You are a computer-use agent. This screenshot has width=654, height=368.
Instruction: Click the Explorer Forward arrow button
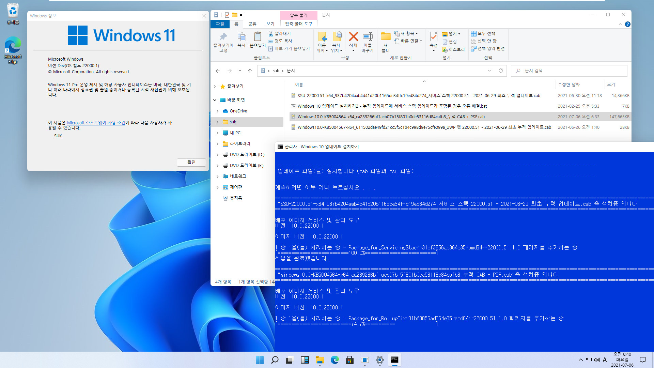point(230,71)
